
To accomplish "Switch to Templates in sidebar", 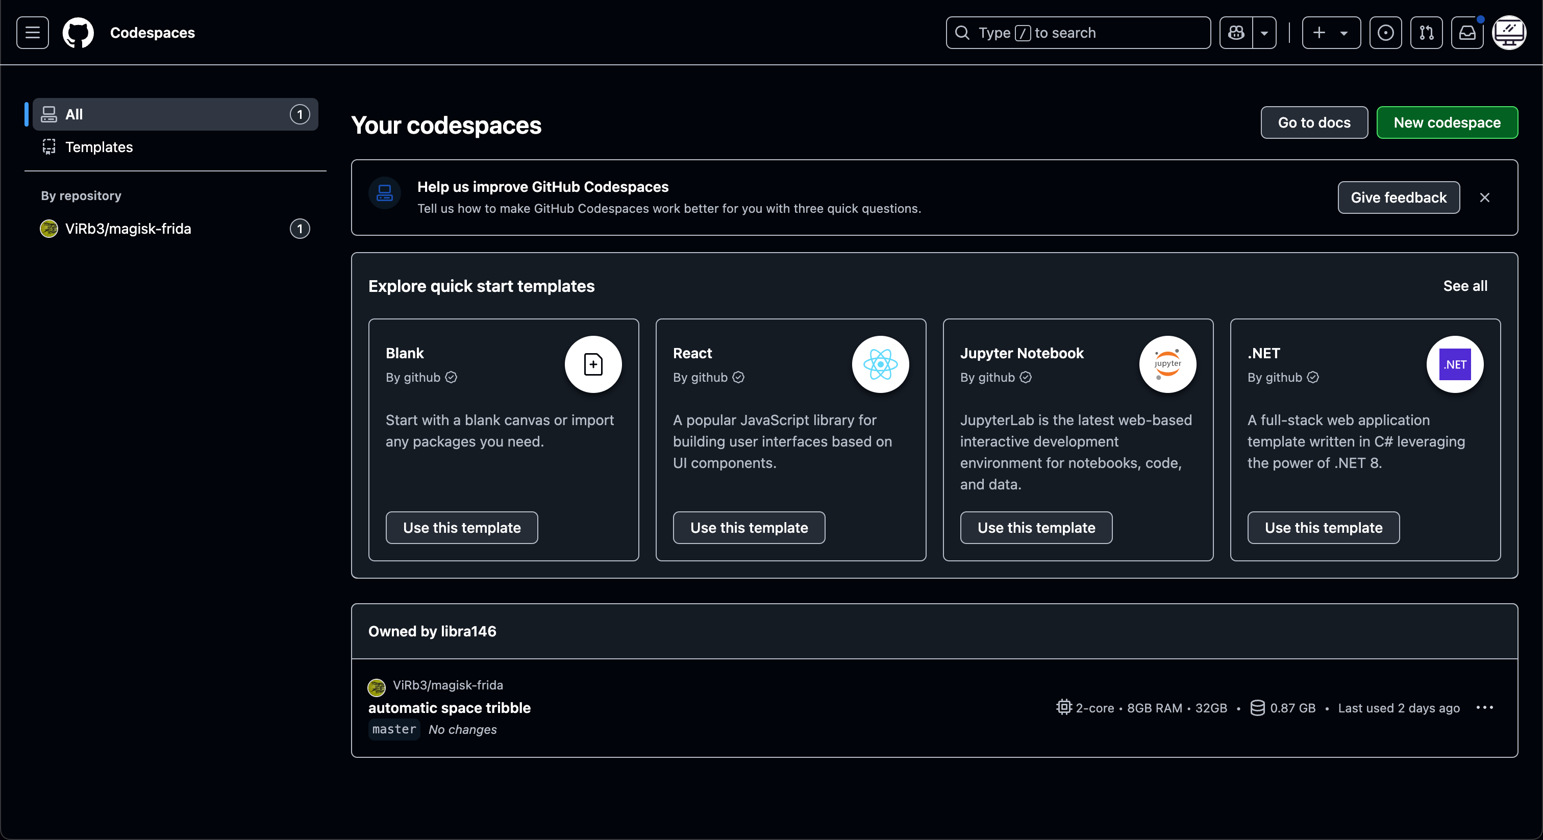I will coord(99,147).
